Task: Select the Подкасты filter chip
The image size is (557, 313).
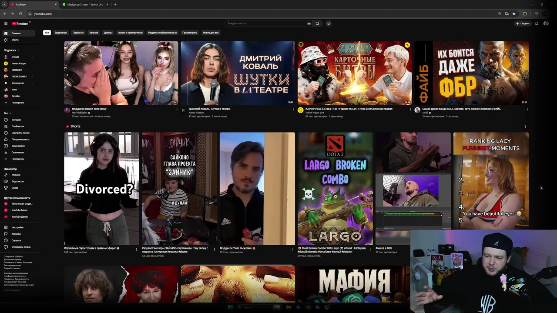Action: click(78, 33)
